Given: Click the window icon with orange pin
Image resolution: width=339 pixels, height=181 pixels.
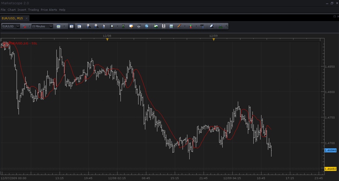Looking at the screenshot, I should coord(131,26).
